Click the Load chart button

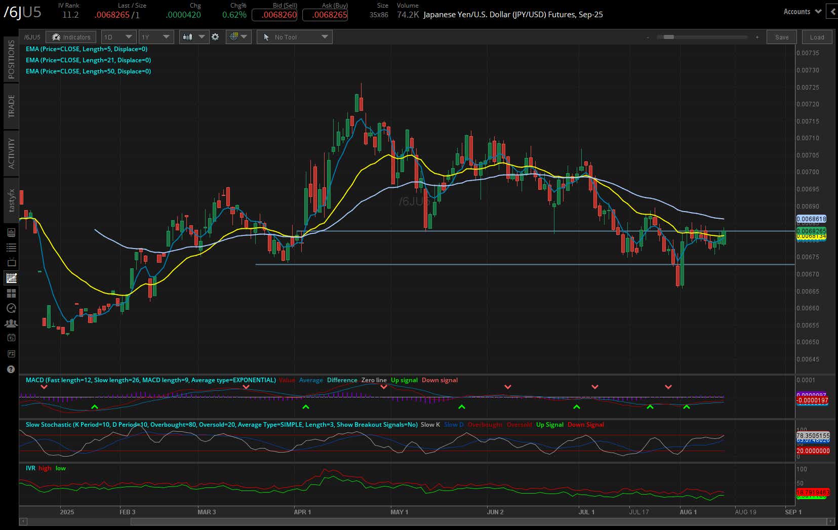tap(817, 37)
